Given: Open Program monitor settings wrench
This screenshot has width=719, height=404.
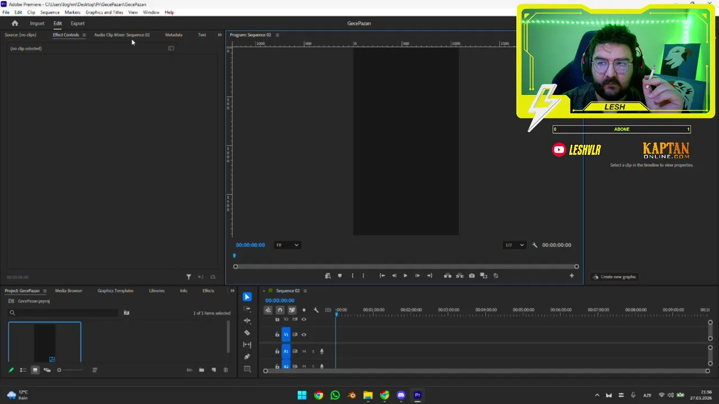Looking at the screenshot, I should coord(535,245).
